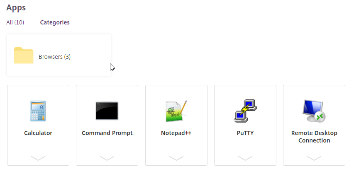Viewport: 349px width, 169px height.
Task: Click the PuTTY app name label
Action: click(x=245, y=133)
